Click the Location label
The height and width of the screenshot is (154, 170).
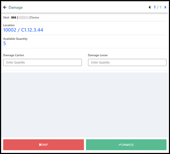pos(9,25)
